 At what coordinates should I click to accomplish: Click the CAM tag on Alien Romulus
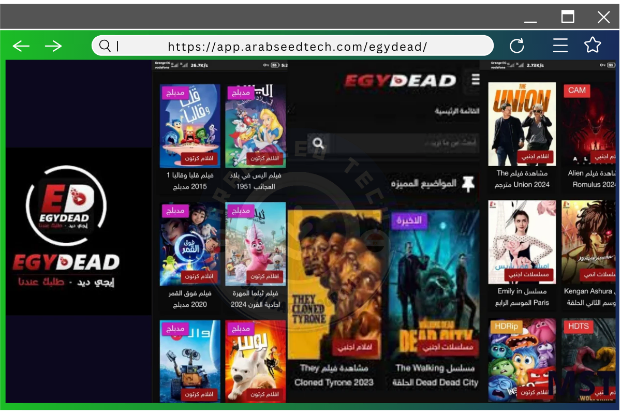tap(576, 91)
